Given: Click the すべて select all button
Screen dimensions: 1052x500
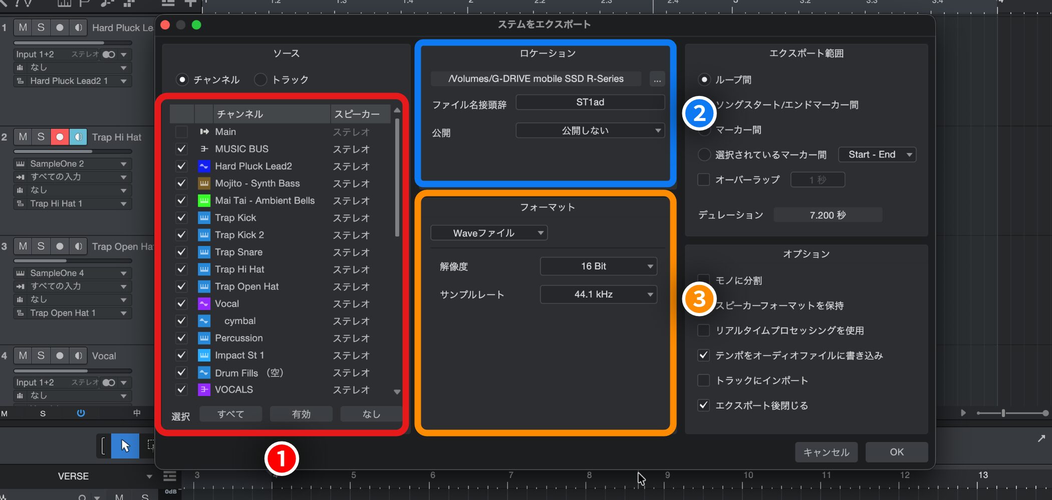Looking at the screenshot, I should pyautogui.click(x=230, y=414).
